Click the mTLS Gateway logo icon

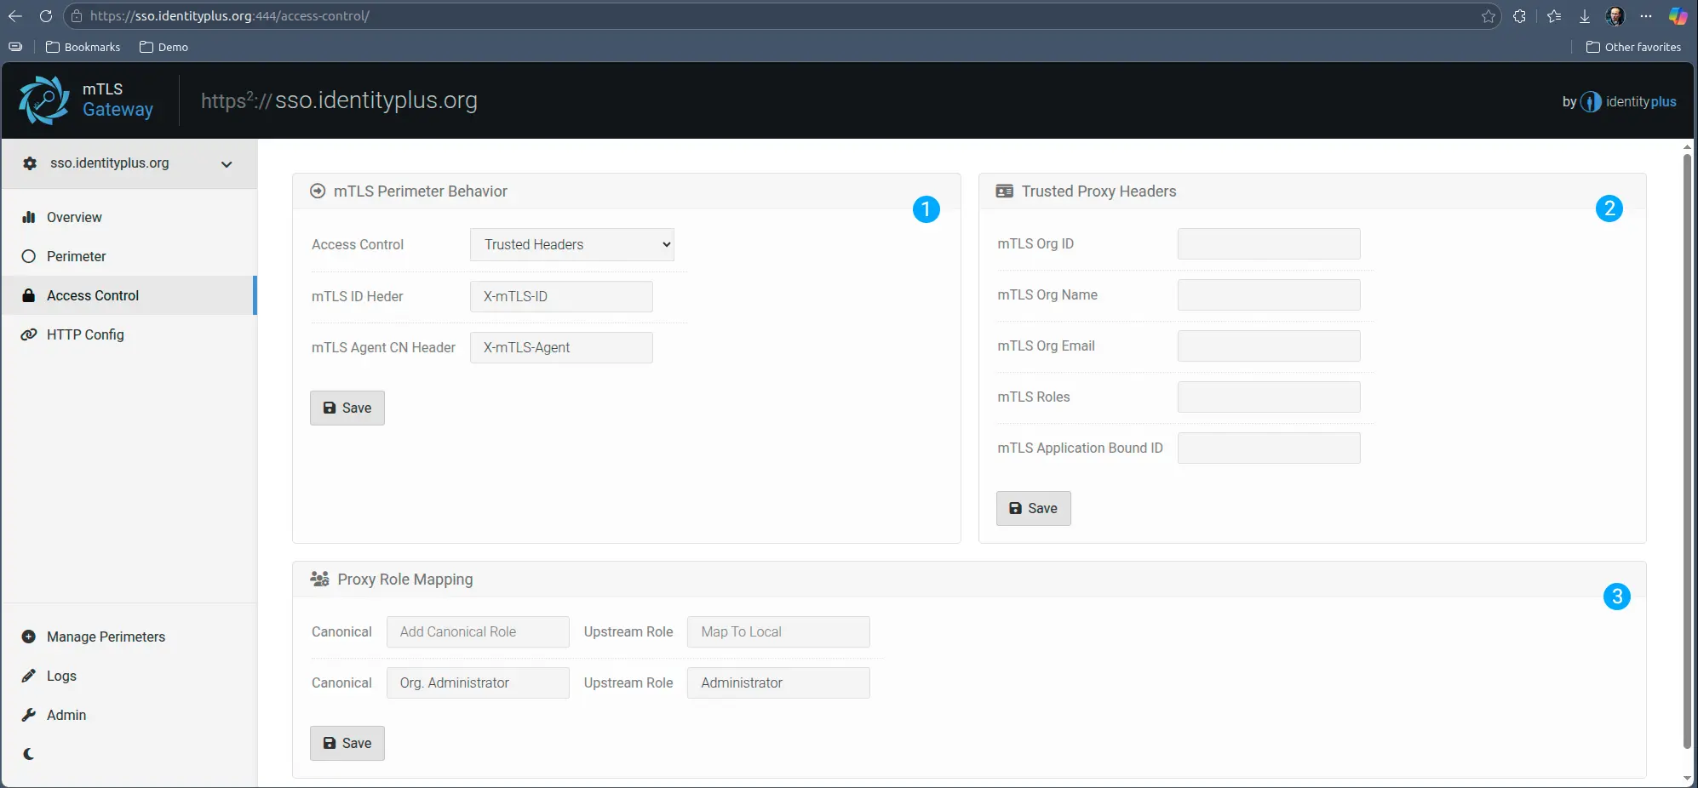tap(43, 100)
